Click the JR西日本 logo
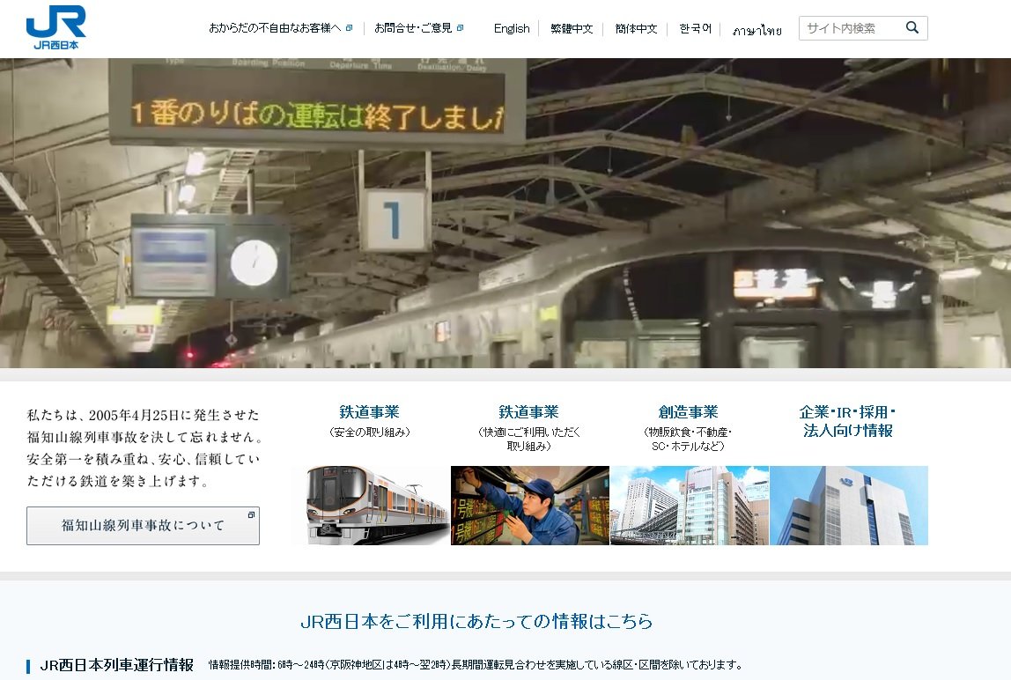1011x680 pixels. tap(55, 27)
